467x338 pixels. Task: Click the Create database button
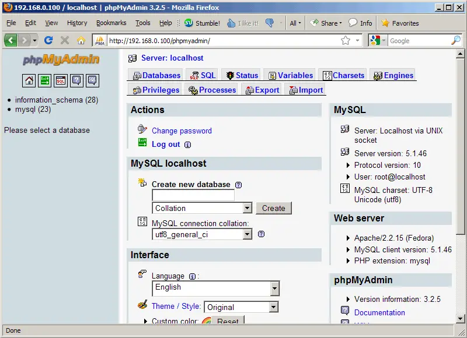(274, 208)
